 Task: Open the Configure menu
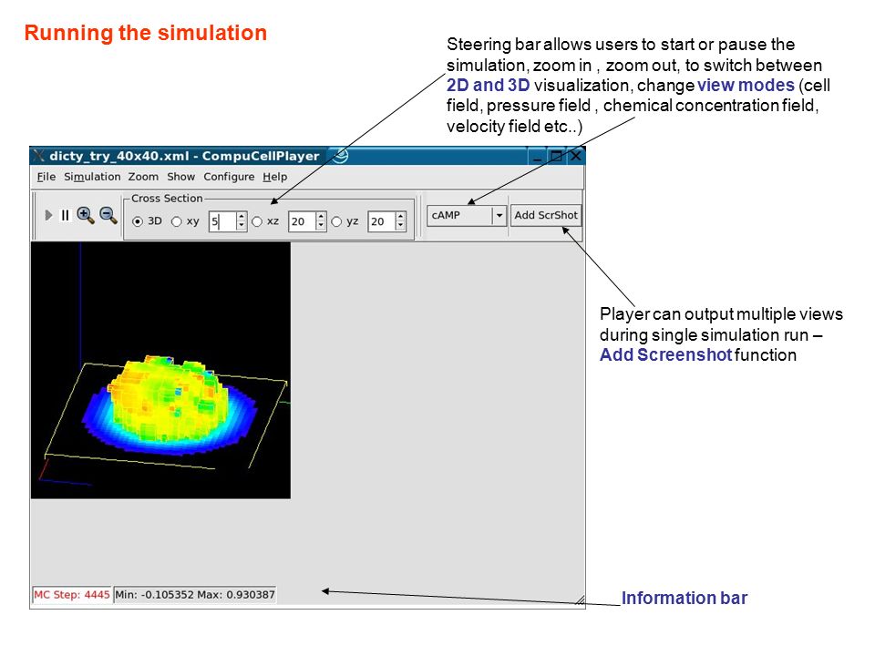[x=229, y=177]
